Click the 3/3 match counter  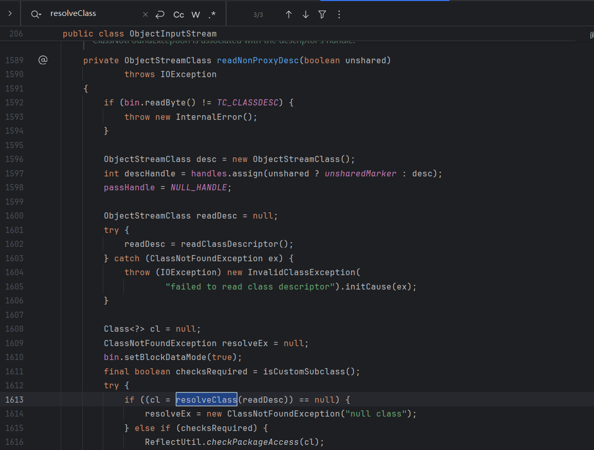point(258,14)
